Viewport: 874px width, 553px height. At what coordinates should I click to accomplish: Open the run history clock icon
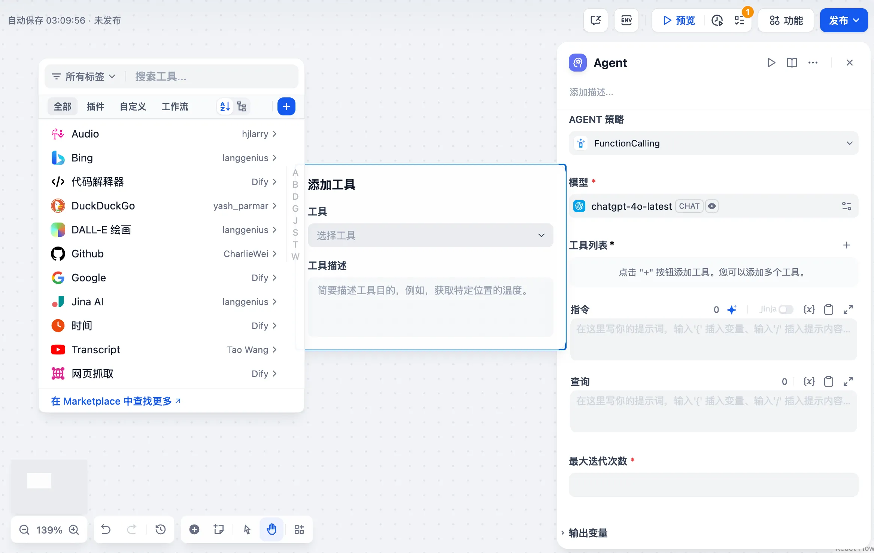tap(717, 20)
